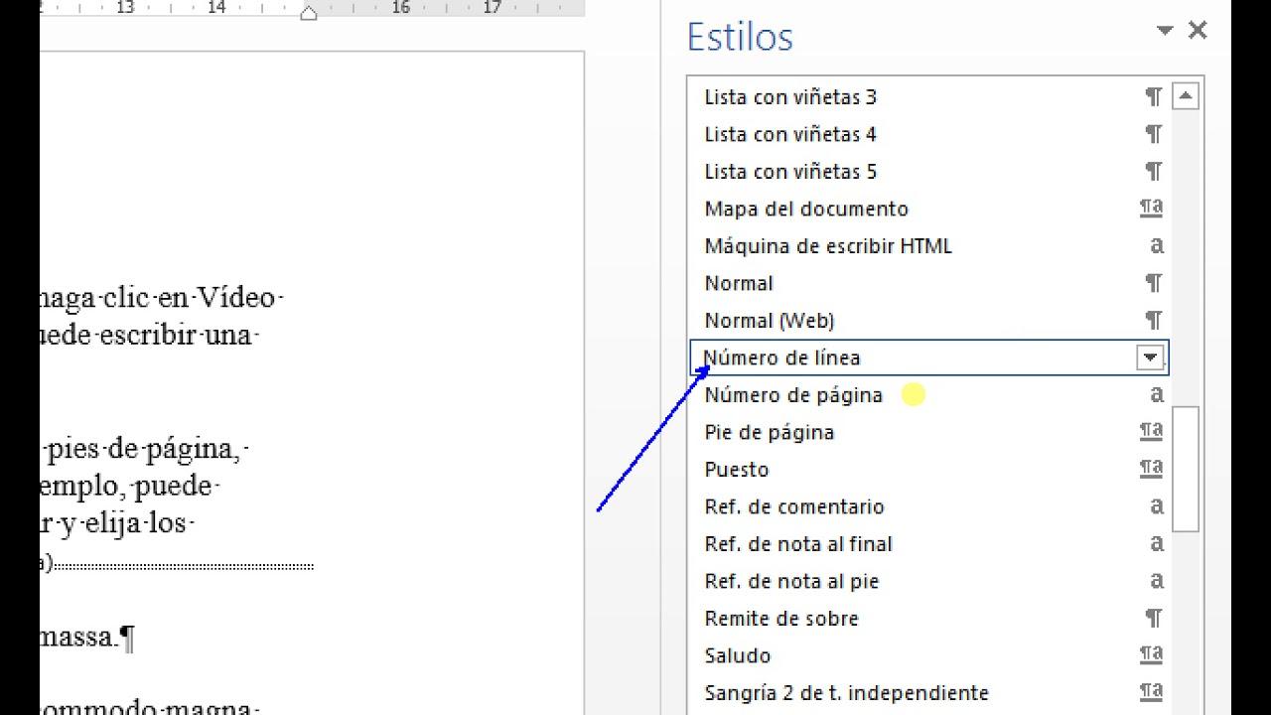Click the paragraph mark icon beside Normal
The height and width of the screenshot is (715, 1271).
(1152, 283)
